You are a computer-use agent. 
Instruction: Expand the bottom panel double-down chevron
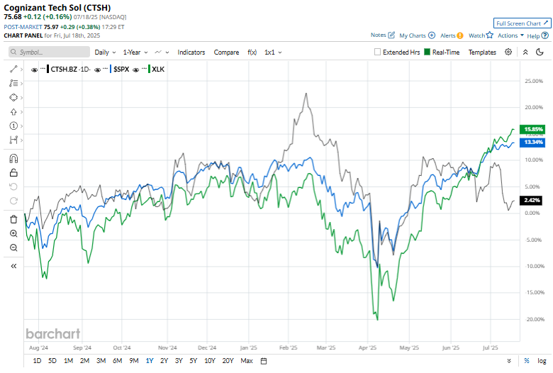pos(509,361)
